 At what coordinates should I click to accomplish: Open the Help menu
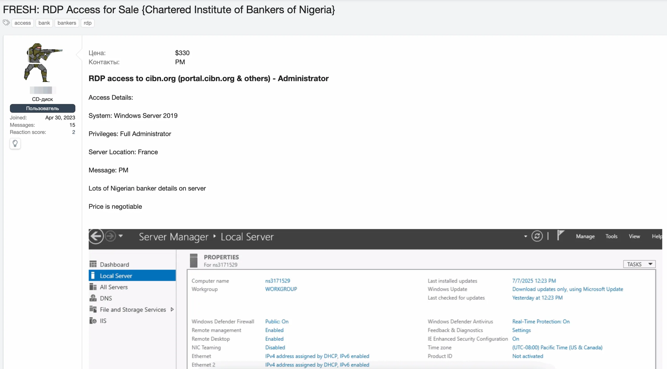(657, 236)
